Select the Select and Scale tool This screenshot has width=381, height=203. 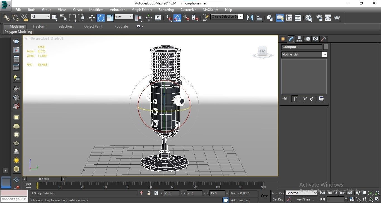[x=110, y=18]
